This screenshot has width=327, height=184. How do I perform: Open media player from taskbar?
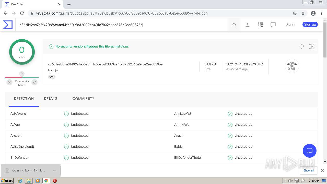[x=38, y=181]
